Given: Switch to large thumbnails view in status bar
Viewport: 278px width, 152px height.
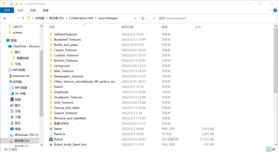Looking at the screenshot, I should click(x=274, y=149).
